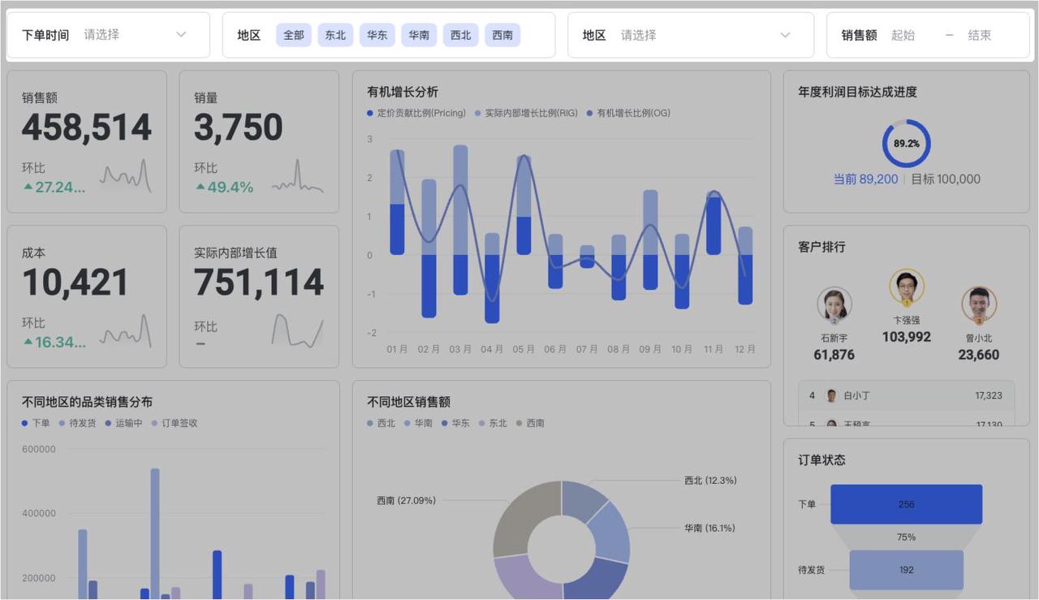Expand the 地区 请选择 dropdown
This screenshot has height=600, width=1039.
(x=691, y=35)
